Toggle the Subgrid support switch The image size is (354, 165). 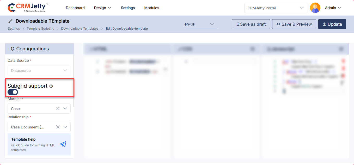pos(13,92)
